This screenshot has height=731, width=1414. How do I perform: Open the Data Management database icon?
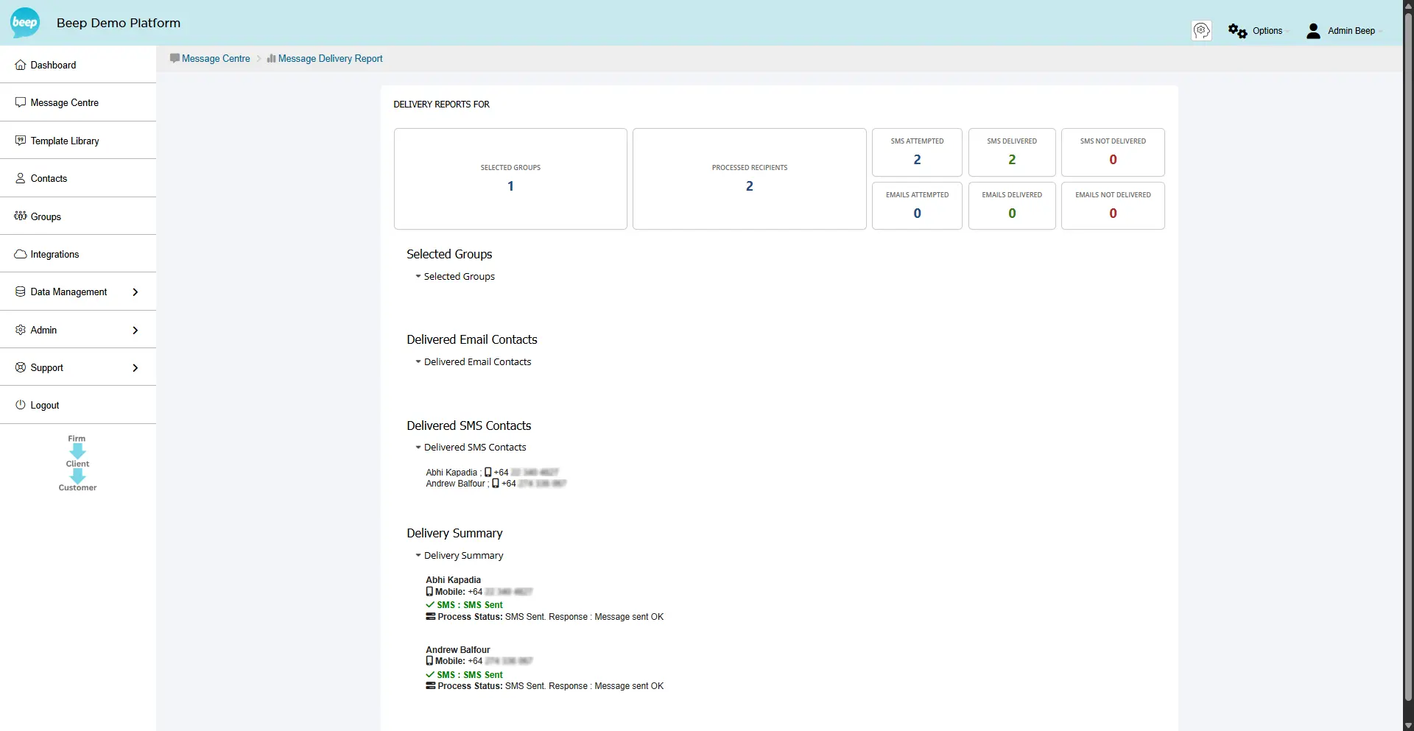point(20,292)
